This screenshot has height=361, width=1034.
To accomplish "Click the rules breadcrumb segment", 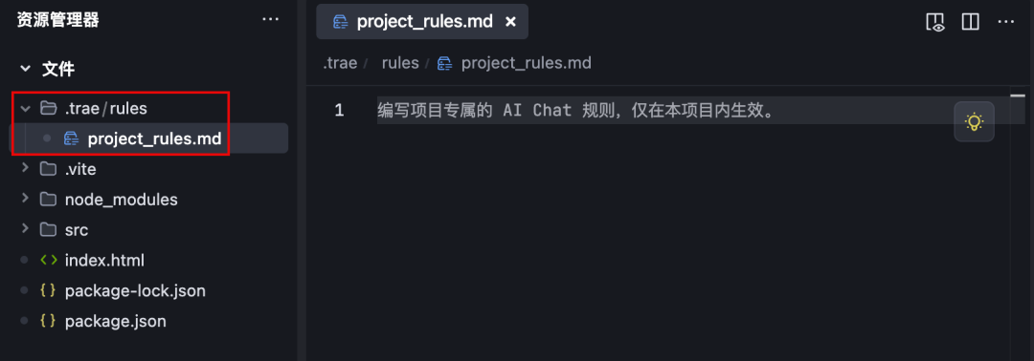I will coord(400,63).
